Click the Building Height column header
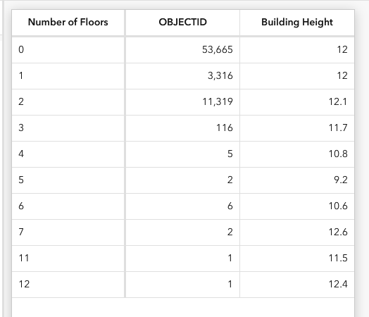This screenshot has width=369, height=317. click(x=297, y=23)
